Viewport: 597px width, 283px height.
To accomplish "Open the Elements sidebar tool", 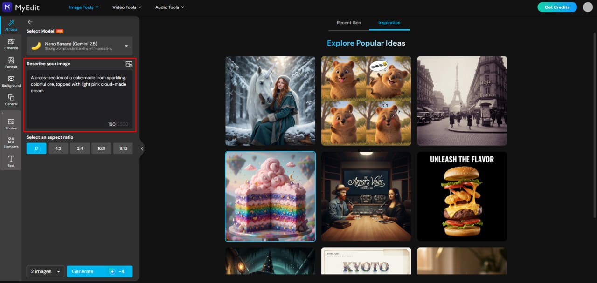I will [x=11, y=142].
